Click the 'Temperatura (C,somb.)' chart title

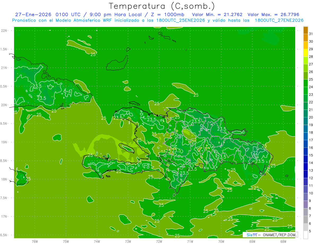point(162,6)
